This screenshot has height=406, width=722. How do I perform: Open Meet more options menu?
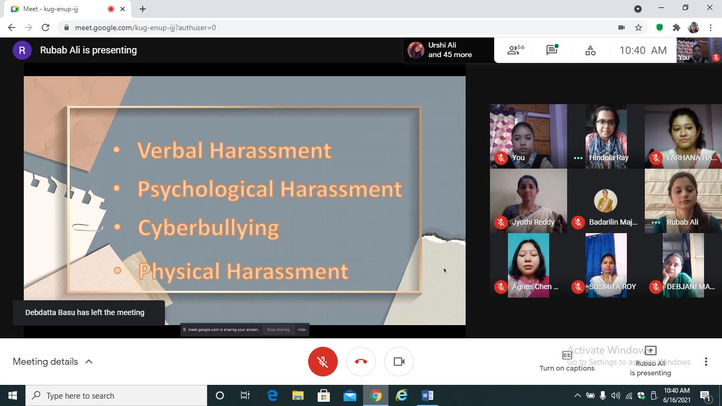[706, 362]
